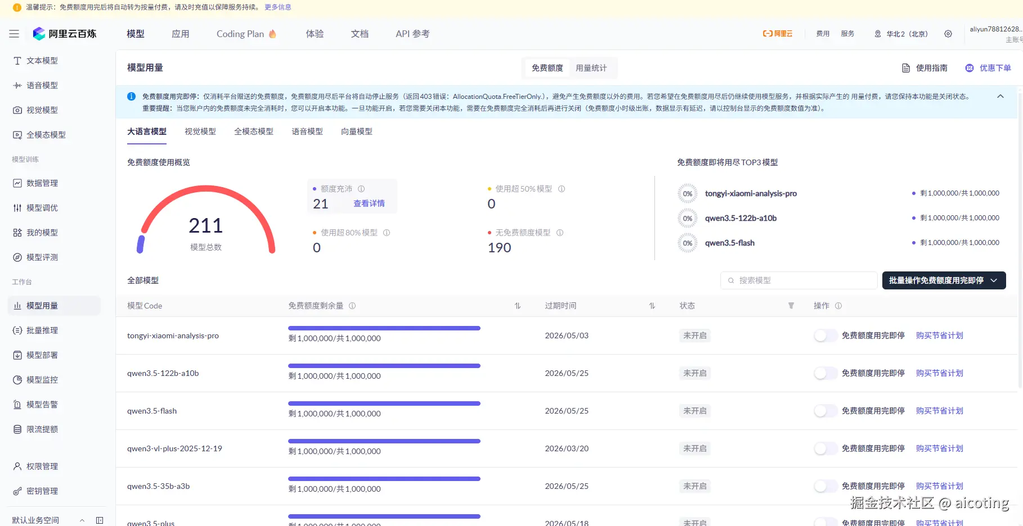The image size is (1023, 526).
Task: Click the model alert sidebar icon
Action: point(17,405)
